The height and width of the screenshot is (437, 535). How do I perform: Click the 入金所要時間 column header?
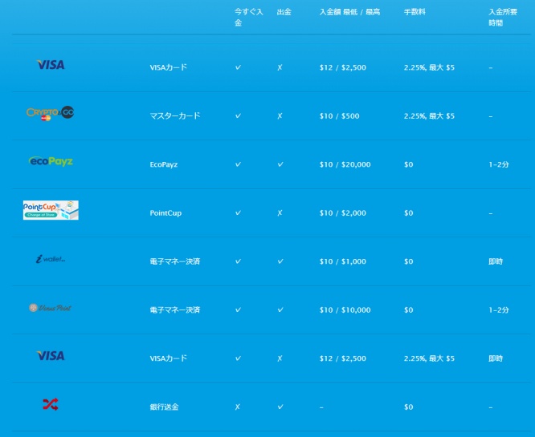(x=503, y=17)
